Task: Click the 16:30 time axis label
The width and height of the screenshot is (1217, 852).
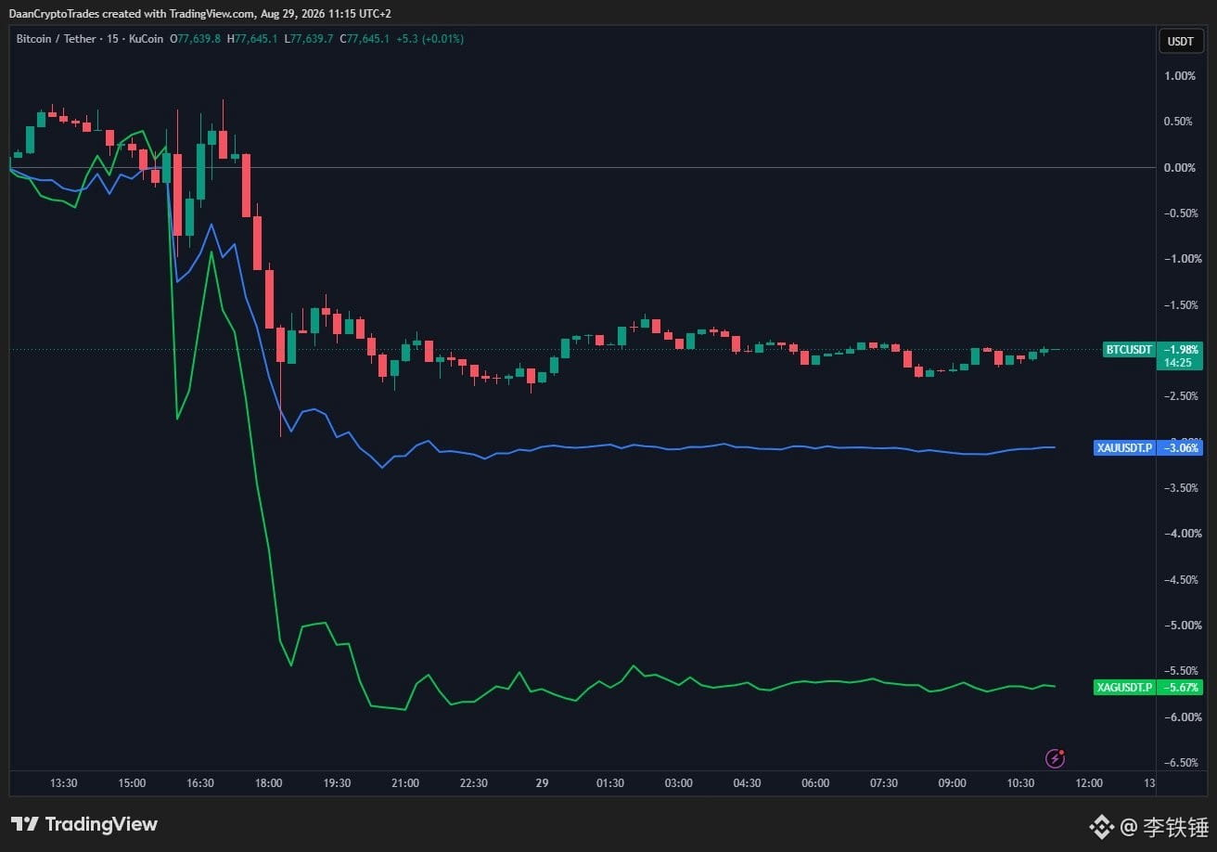Action: click(x=200, y=783)
